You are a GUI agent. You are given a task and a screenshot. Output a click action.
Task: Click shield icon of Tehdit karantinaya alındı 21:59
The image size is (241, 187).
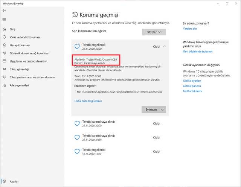pos(77,138)
